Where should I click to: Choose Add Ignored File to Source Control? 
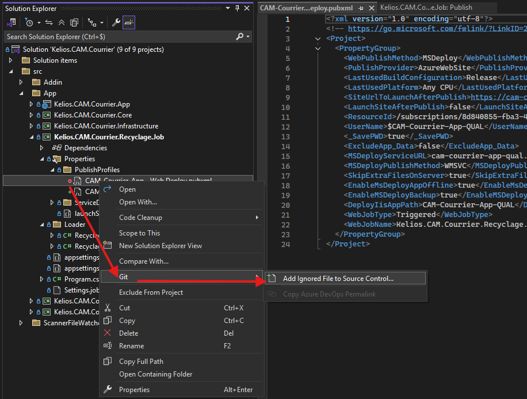coord(338,279)
